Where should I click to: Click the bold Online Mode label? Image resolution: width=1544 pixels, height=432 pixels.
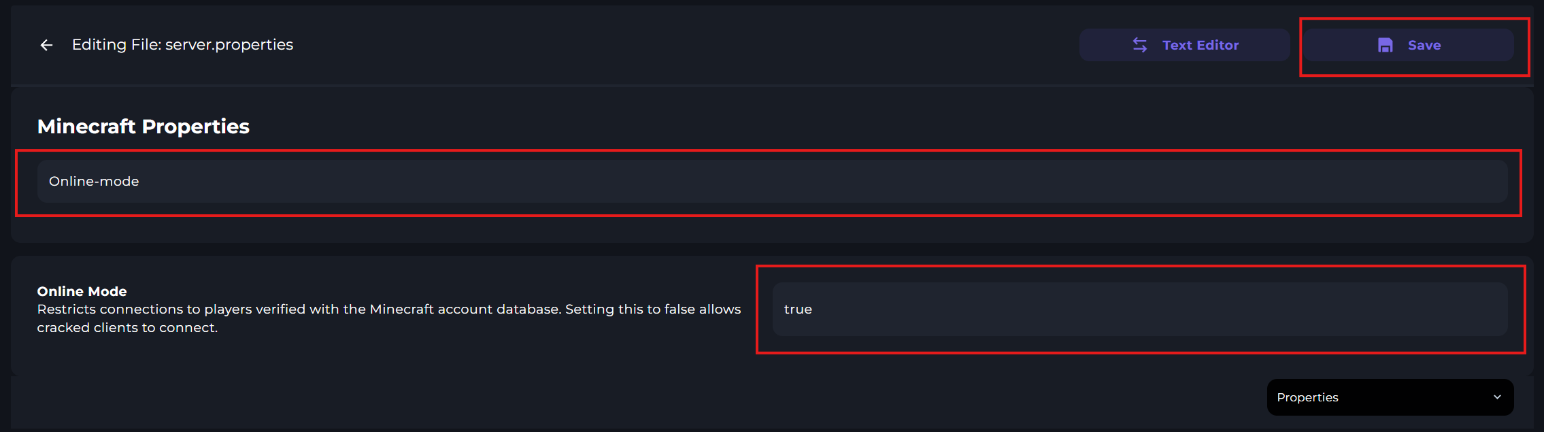(x=82, y=291)
